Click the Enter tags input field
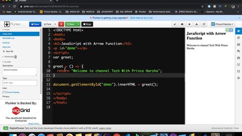The height and width of the screenshot is (136, 242). (x=20, y=83)
